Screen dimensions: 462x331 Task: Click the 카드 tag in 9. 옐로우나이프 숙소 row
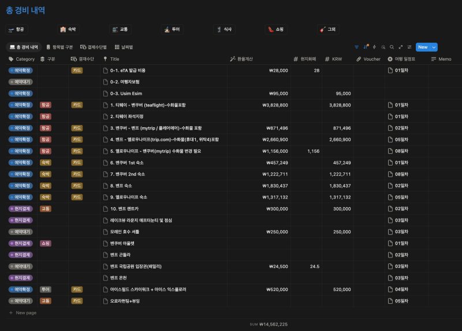click(77, 197)
